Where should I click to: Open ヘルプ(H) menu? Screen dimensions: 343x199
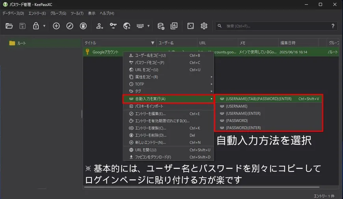[x=107, y=13]
